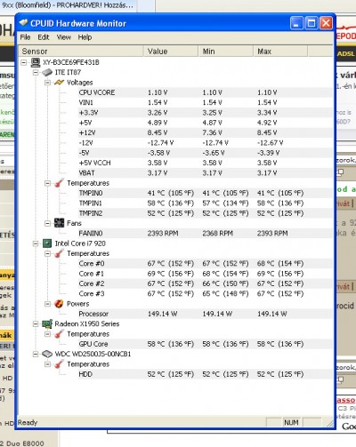356x447 pixels.
Task: Click the 2393 RPM Value cell
Action: [163, 234]
